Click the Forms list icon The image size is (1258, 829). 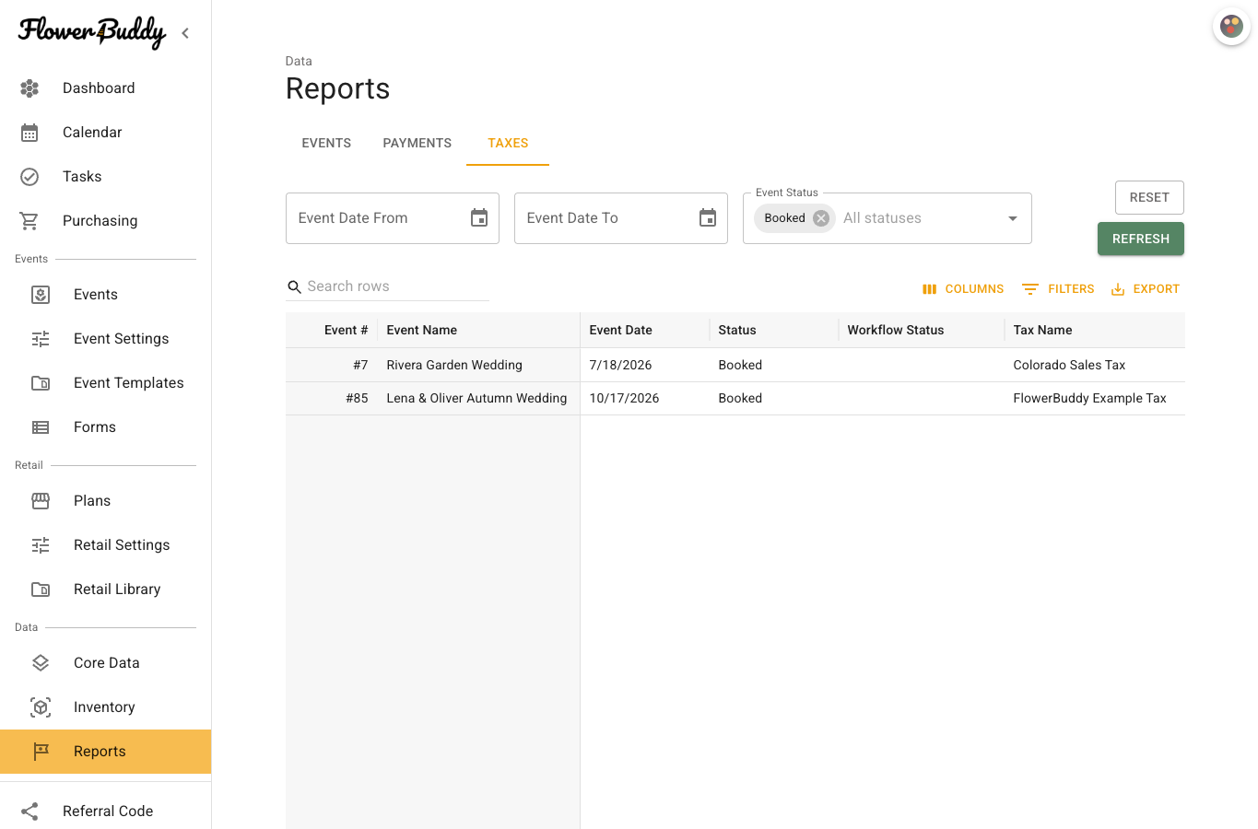(x=41, y=427)
